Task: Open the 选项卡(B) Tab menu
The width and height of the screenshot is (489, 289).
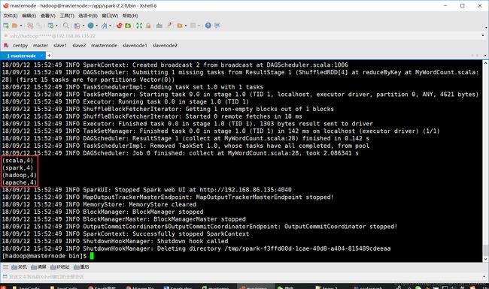Action: point(88,16)
